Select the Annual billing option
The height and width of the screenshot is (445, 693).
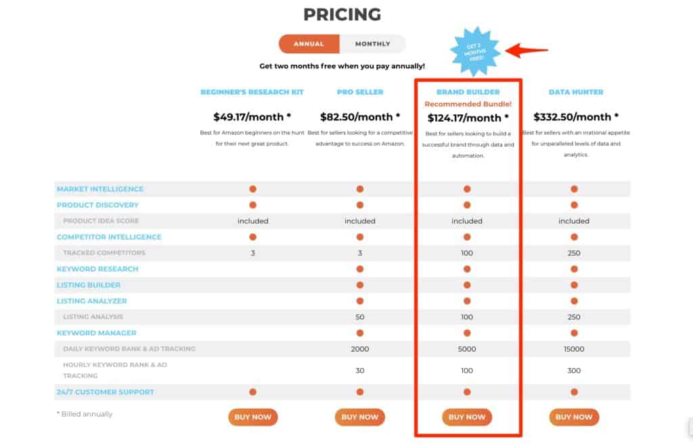(309, 44)
